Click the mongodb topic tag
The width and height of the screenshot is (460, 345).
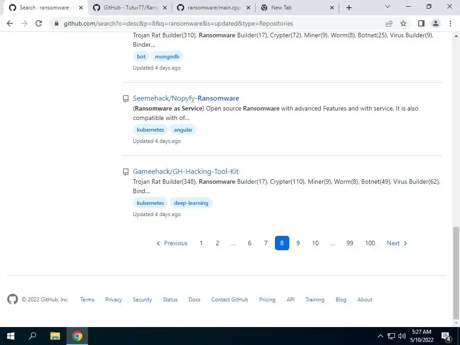point(167,56)
